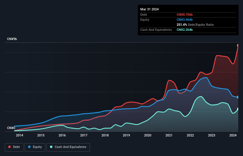The width and height of the screenshot is (243, 156).
Task: Click the 251.4% Debt/Equity Ratio text
Action: 195,25
